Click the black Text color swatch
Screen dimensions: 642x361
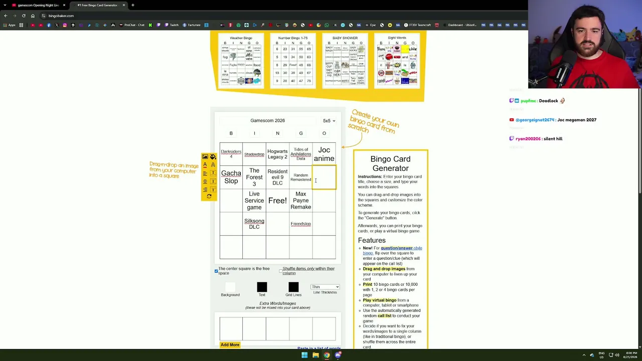pos(262,287)
